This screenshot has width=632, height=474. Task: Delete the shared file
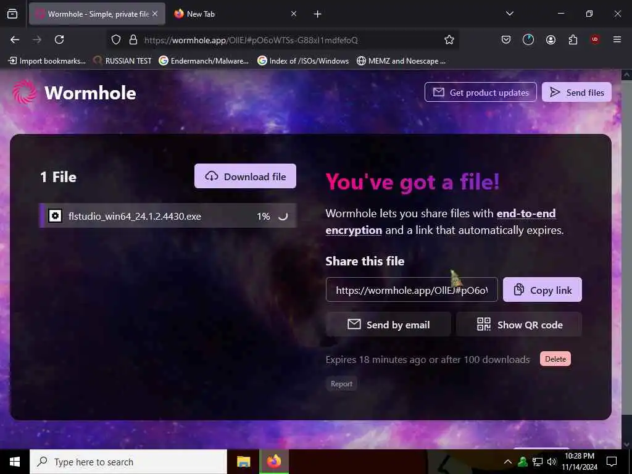point(555,359)
